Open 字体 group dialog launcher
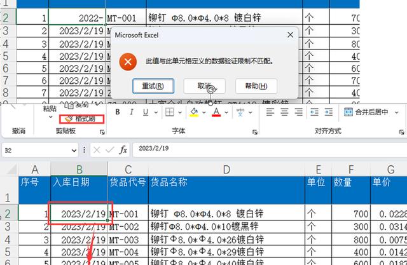Image resolution: width=407 pixels, height=265 pixels. coord(255,132)
